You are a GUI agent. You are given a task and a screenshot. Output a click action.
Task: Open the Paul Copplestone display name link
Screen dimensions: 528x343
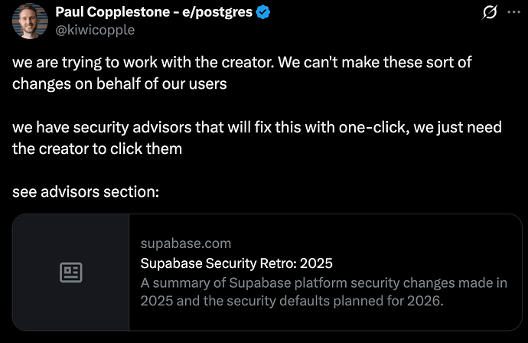click(x=115, y=13)
